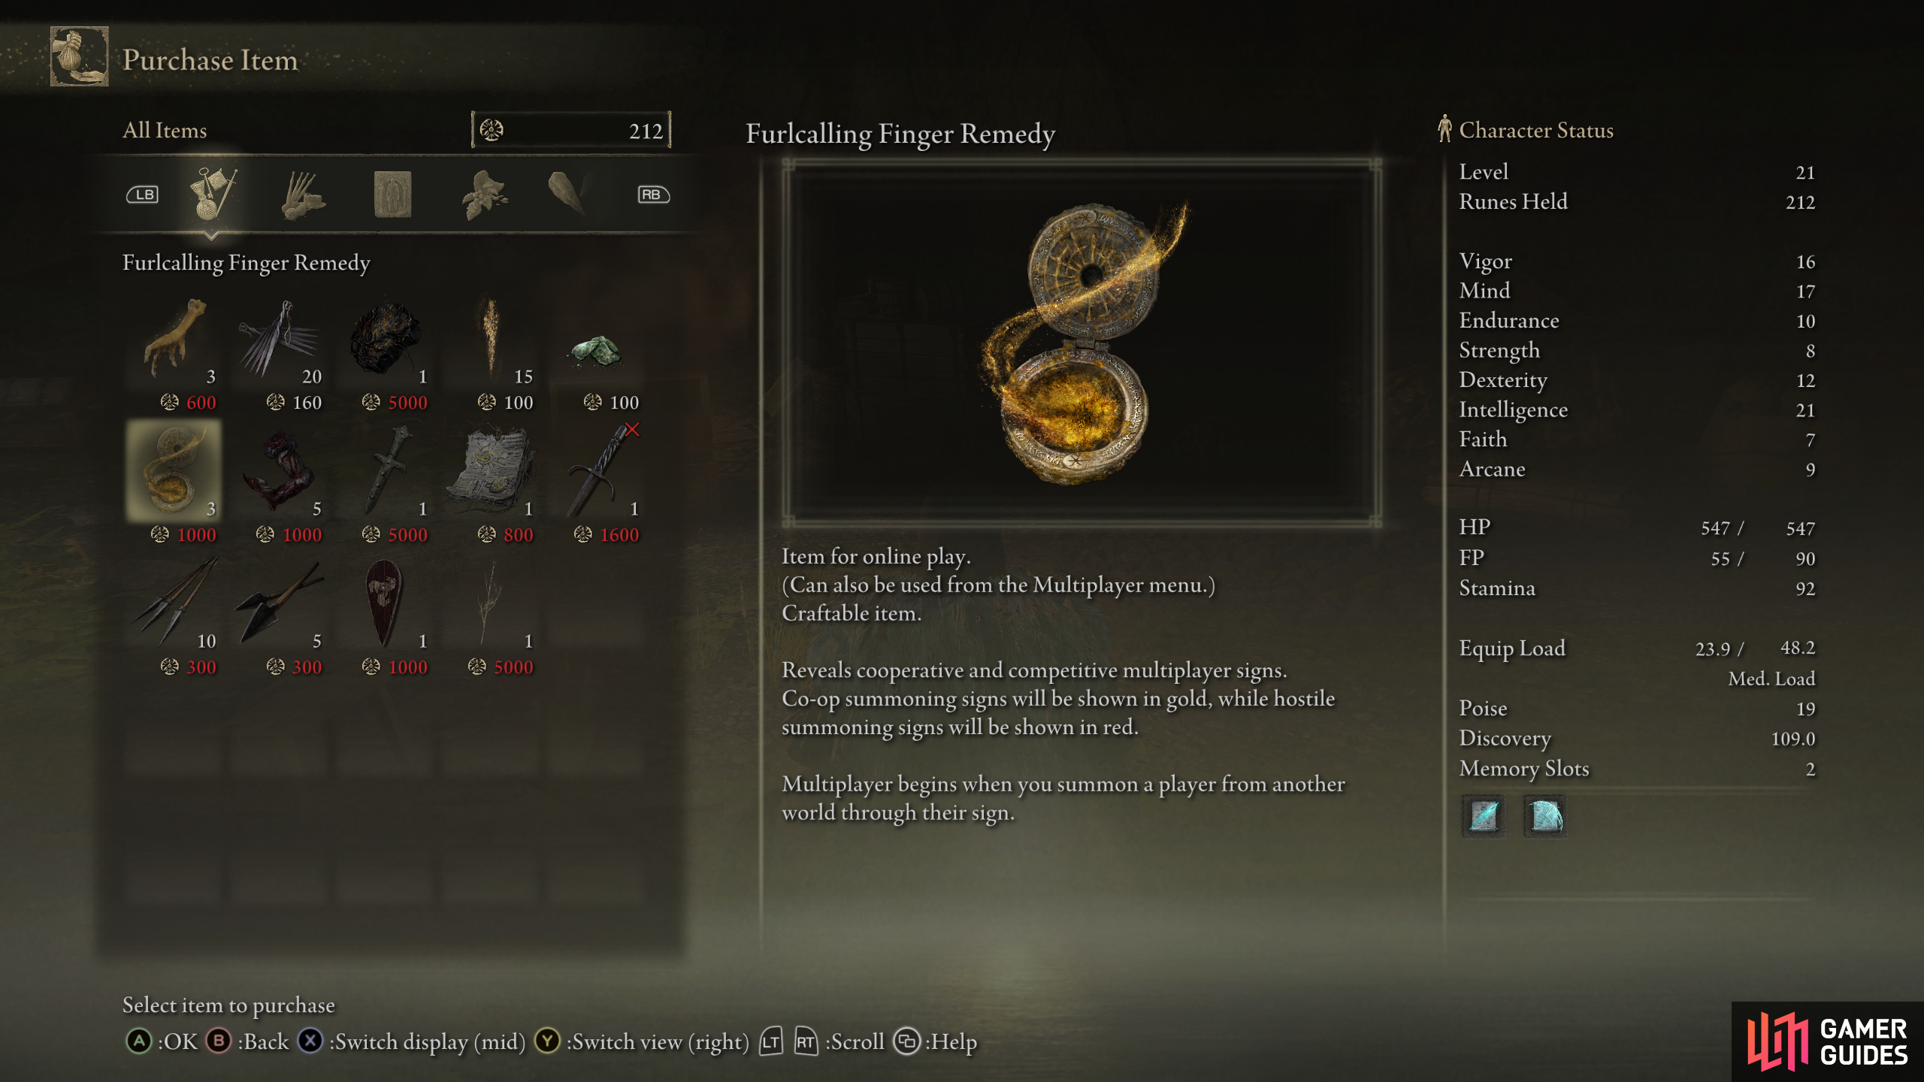This screenshot has width=1924, height=1082.
Task: Click the Y Switch view prompt
Action: [642, 1041]
